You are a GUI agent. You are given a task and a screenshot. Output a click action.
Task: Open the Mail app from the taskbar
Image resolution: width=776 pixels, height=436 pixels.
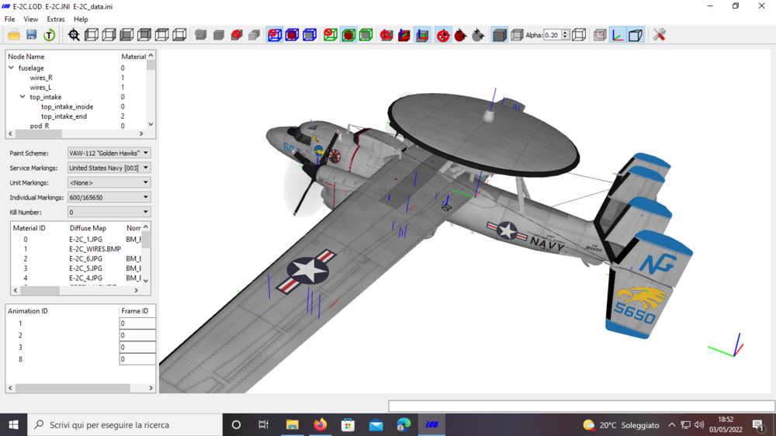click(376, 424)
